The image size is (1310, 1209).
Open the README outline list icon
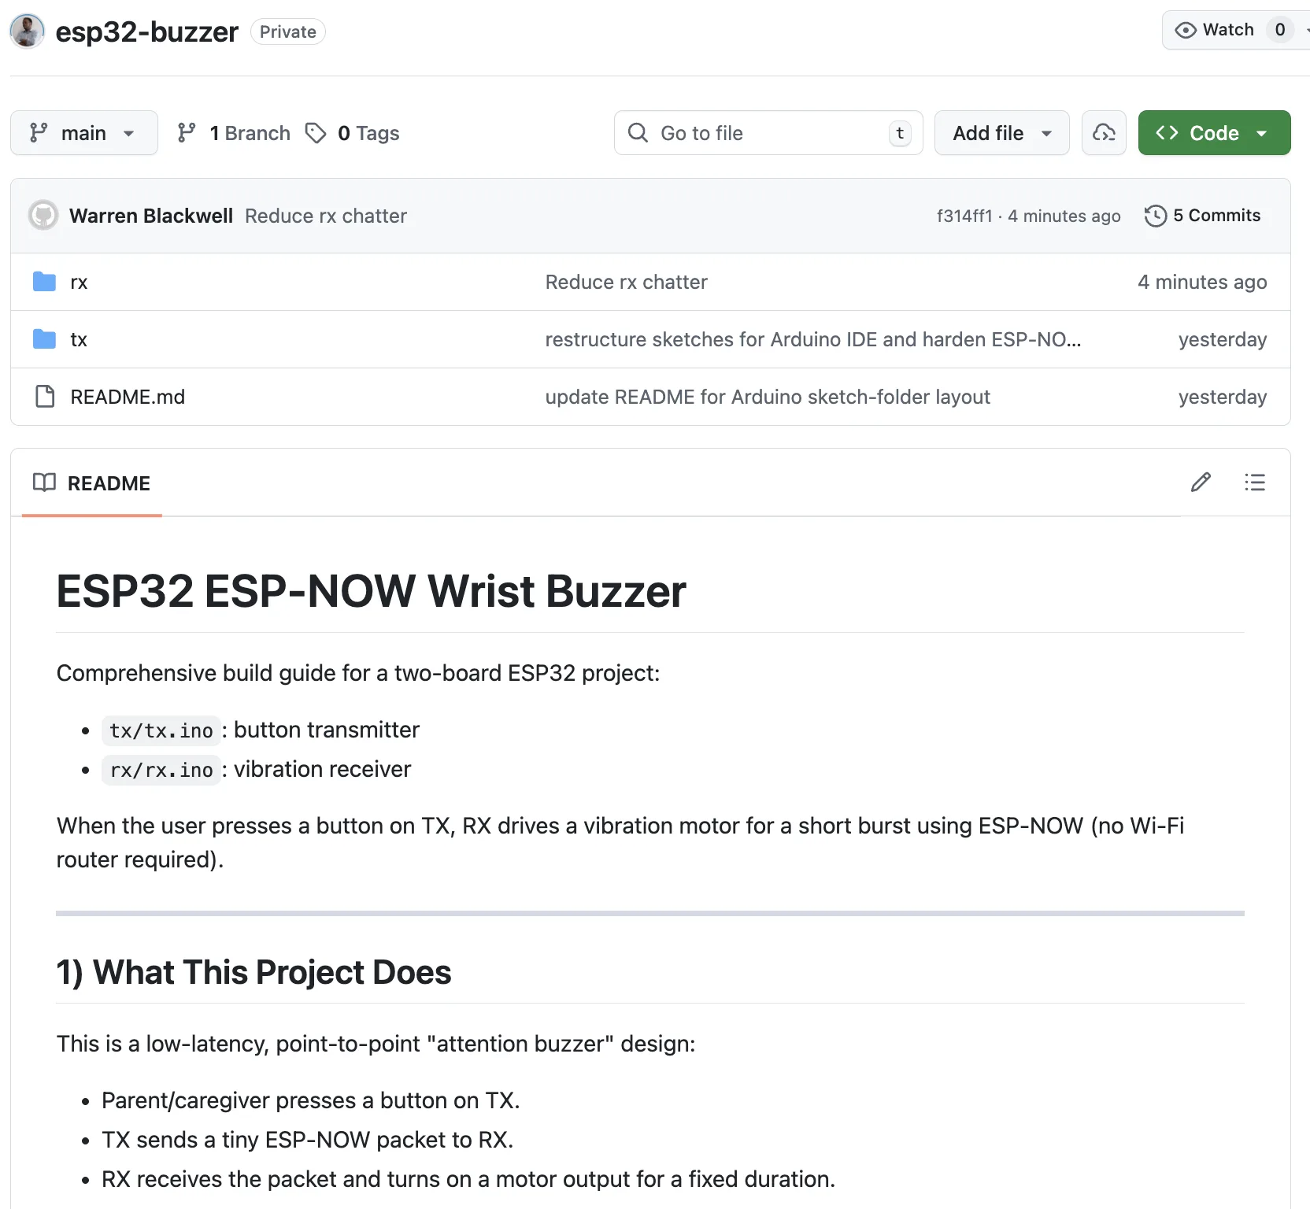pos(1254,482)
